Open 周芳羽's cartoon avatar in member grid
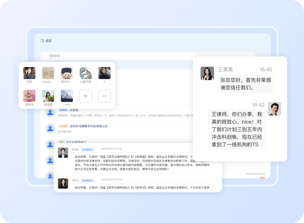 [x=29, y=96]
